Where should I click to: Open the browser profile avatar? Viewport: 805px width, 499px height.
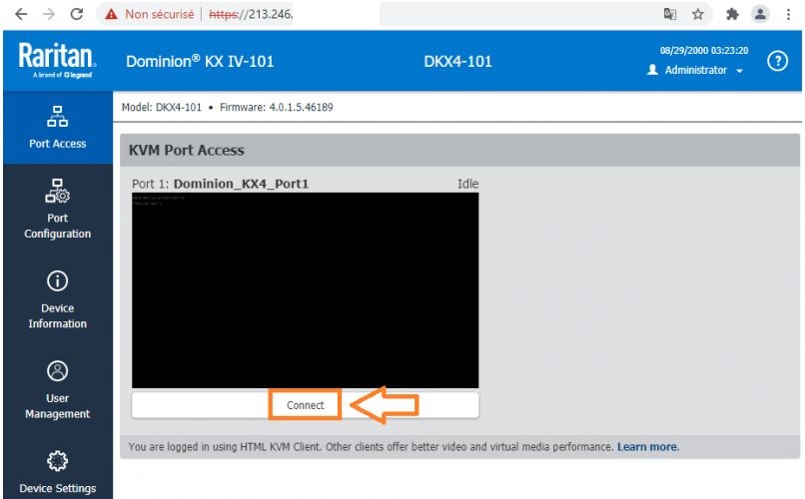[760, 14]
